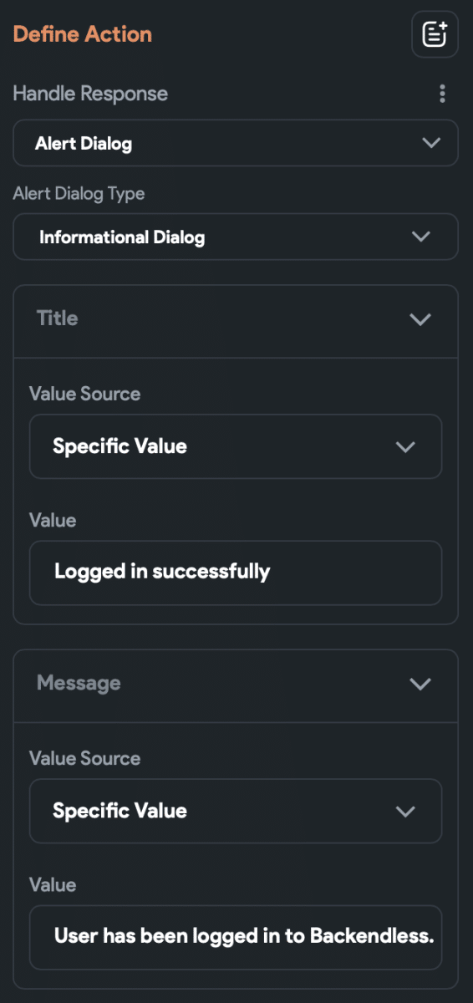Click the 'User has been logged in' message field
The width and height of the screenshot is (473, 1003).
(x=236, y=937)
